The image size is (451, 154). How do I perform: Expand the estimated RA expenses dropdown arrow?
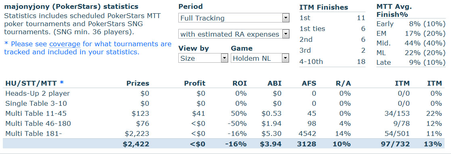(285, 34)
